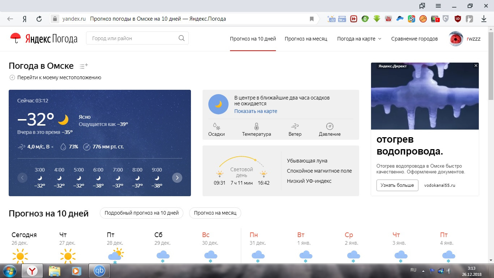Open the green download-arrow extension

point(377,19)
